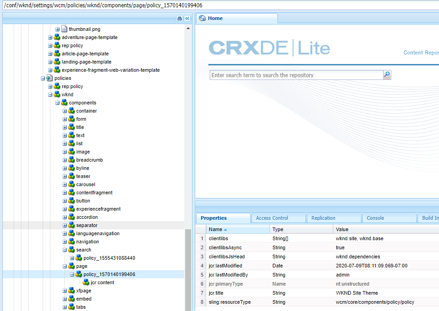Click the node icon beside policy_1555431088440
The width and height of the screenshot is (439, 311).
click(79, 258)
